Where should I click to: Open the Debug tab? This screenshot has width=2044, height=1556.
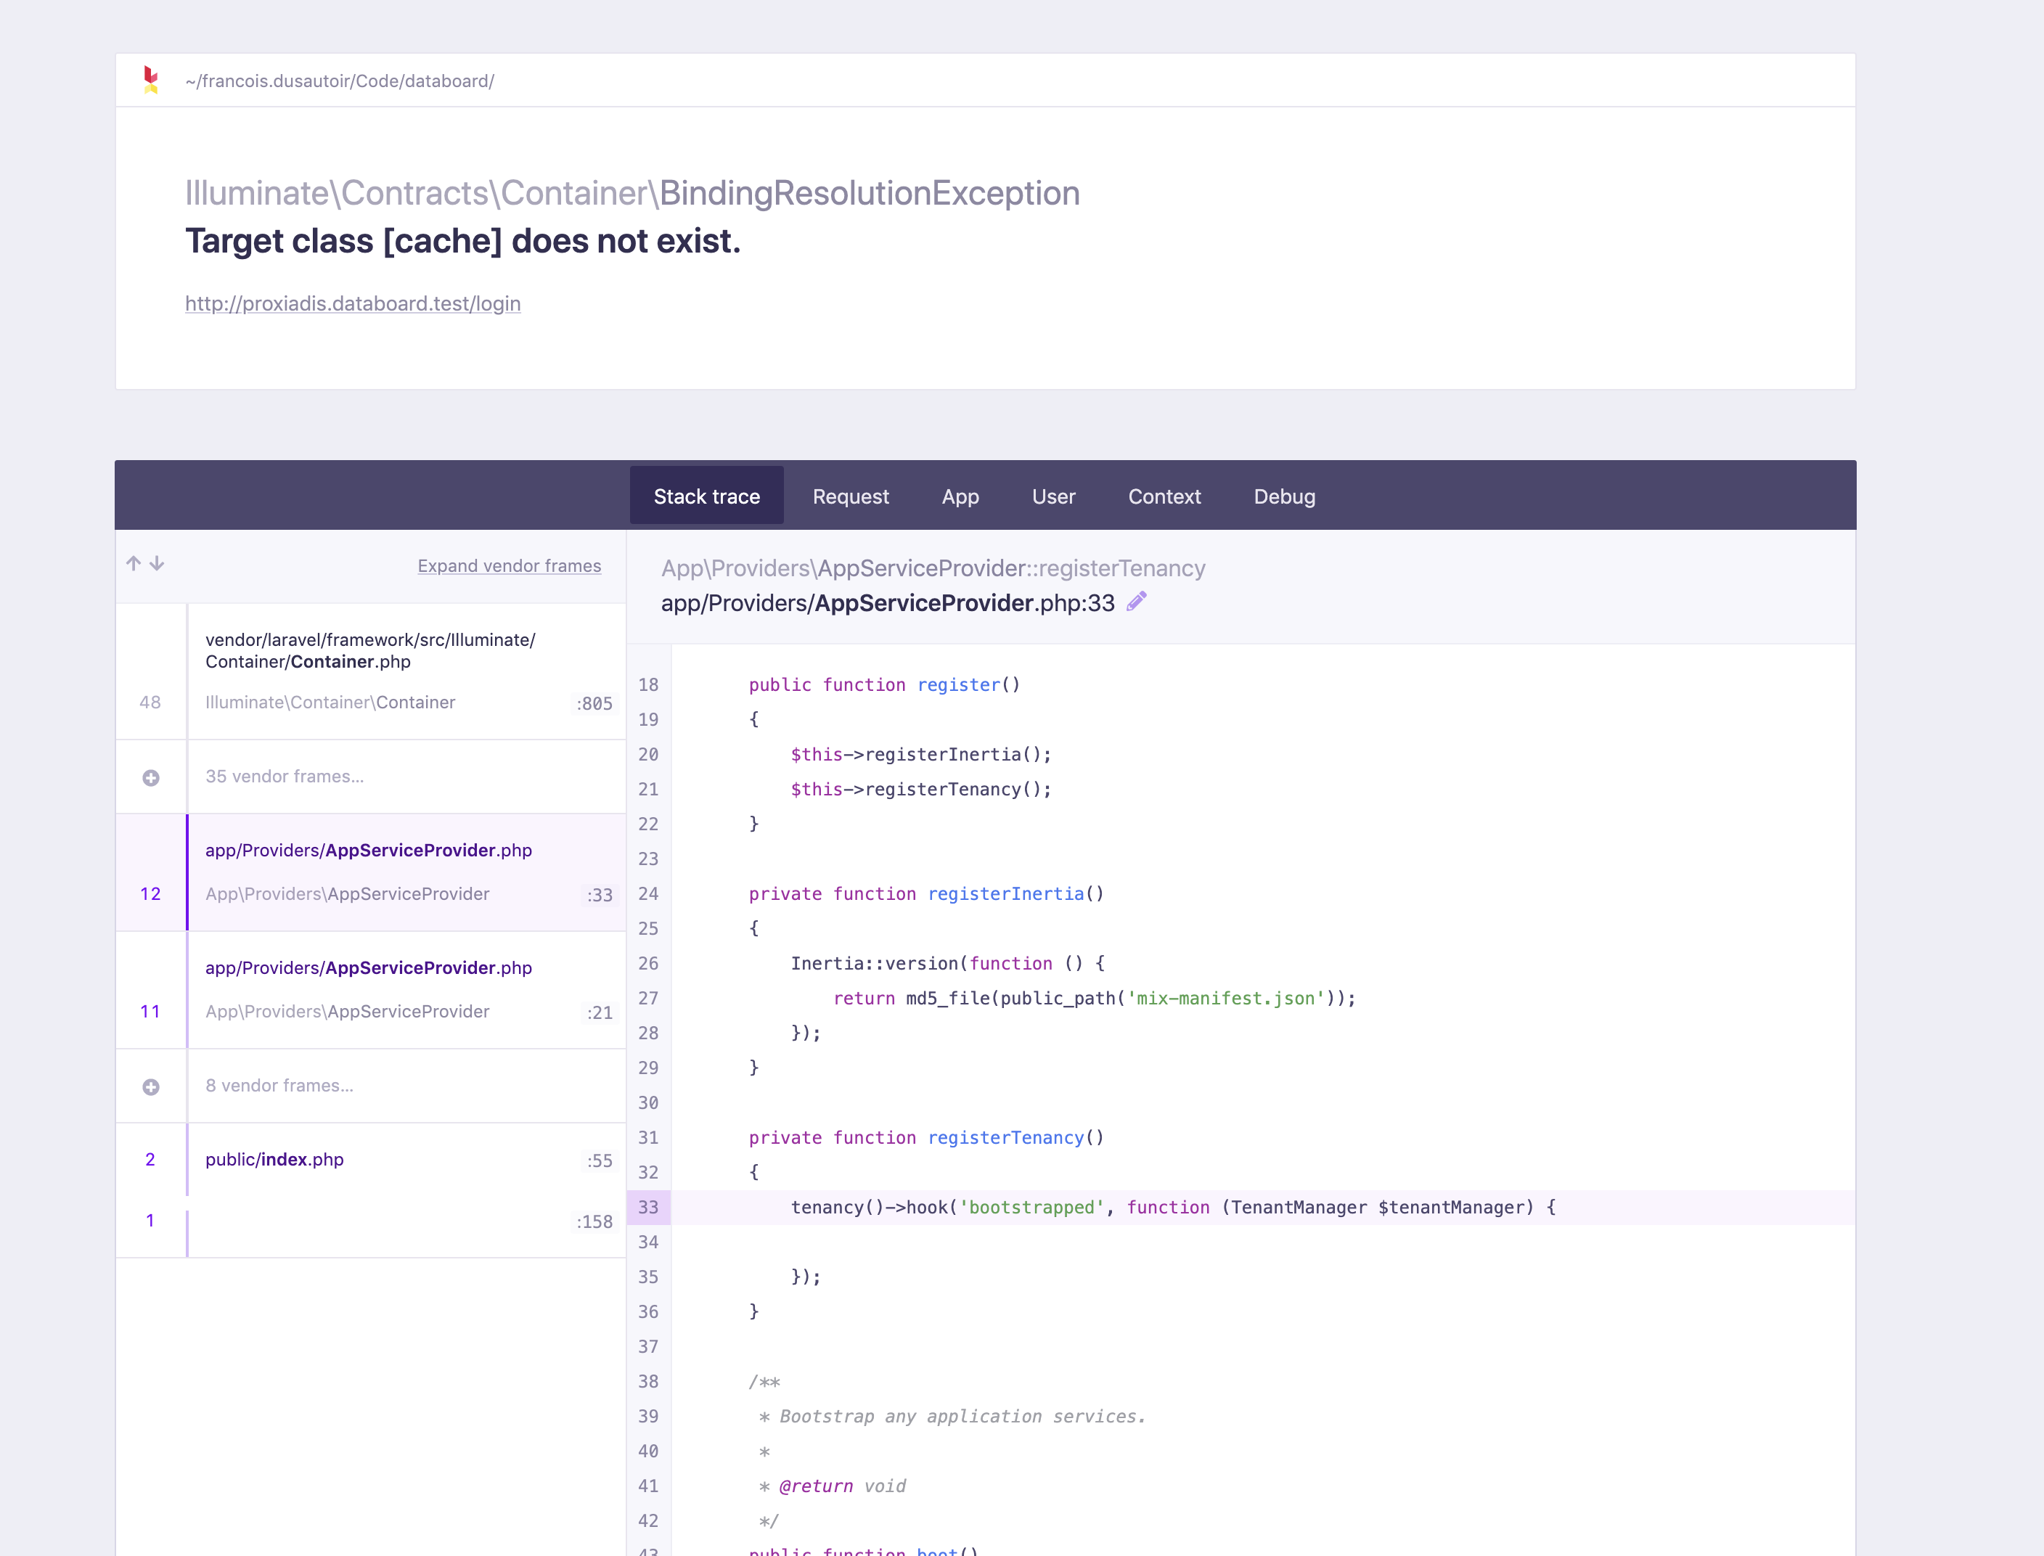click(1283, 496)
